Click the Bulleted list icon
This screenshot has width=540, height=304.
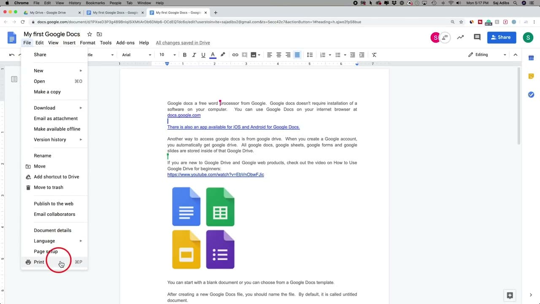point(338,55)
